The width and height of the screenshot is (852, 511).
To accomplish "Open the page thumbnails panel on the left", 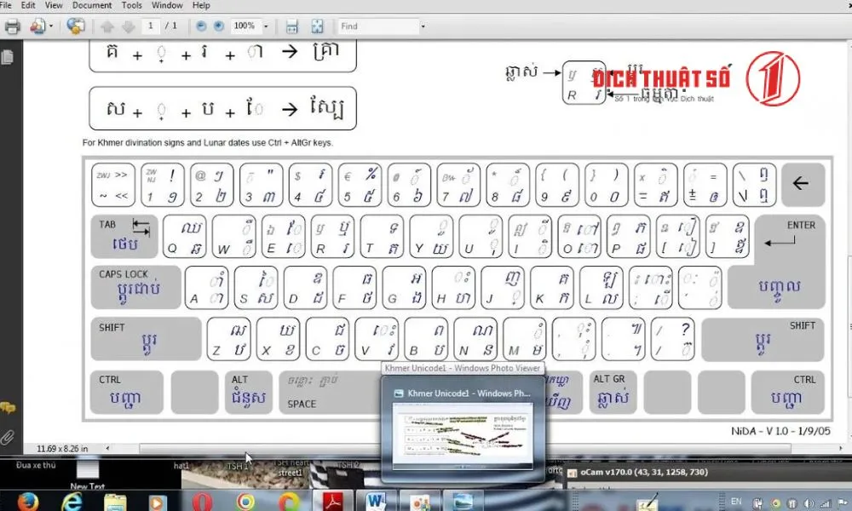I will point(6,58).
